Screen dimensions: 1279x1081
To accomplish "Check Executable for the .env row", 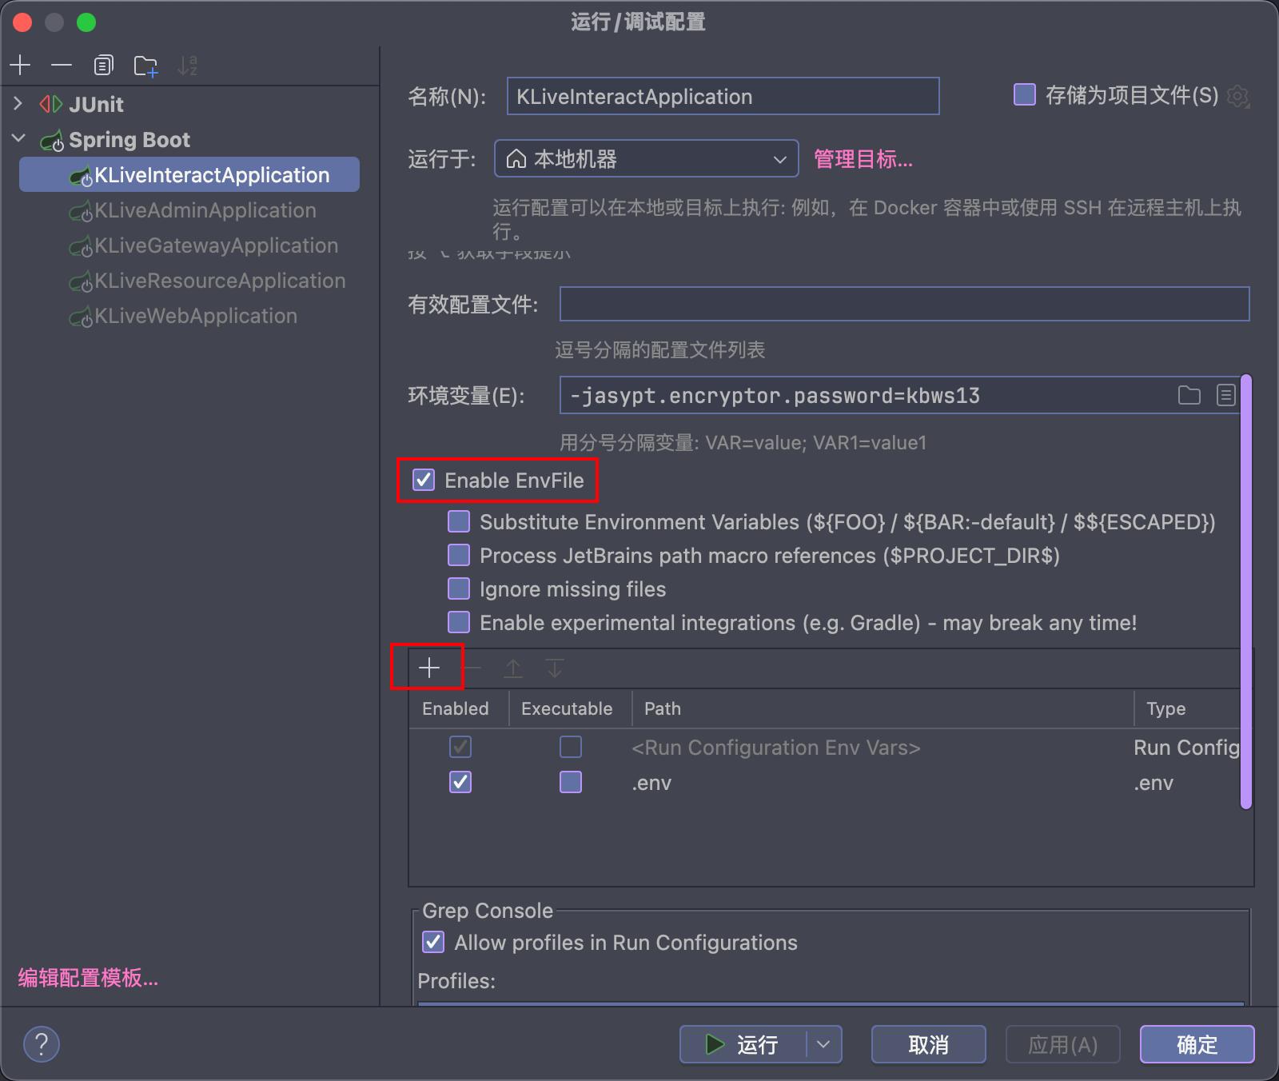I will click(571, 782).
